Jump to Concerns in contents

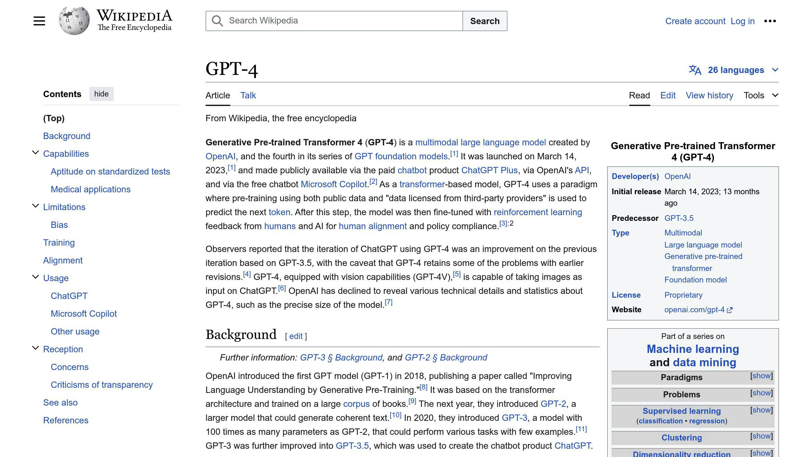[69, 367]
